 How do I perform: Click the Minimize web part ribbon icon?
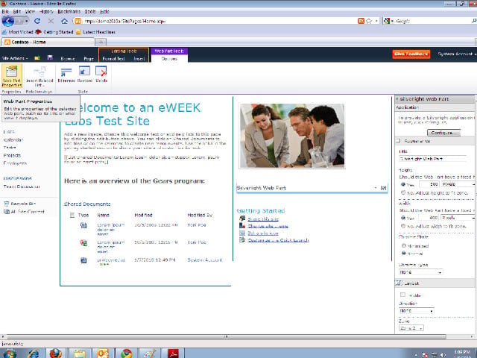(x=66, y=75)
